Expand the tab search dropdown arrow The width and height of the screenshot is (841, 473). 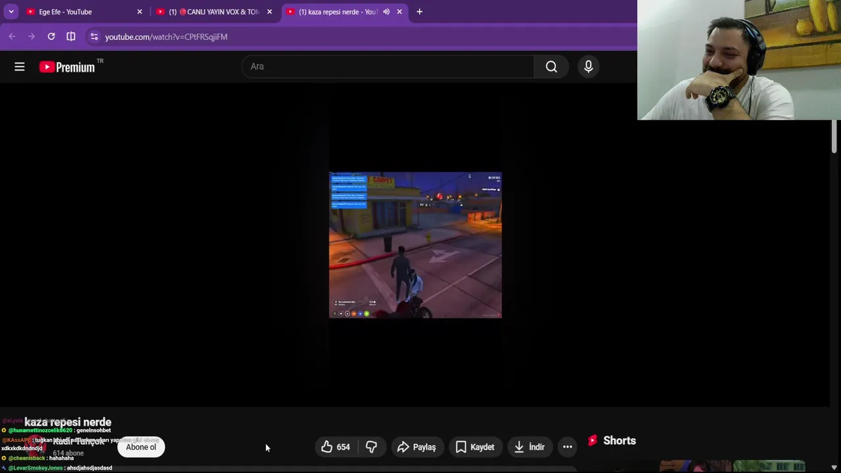click(11, 12)
